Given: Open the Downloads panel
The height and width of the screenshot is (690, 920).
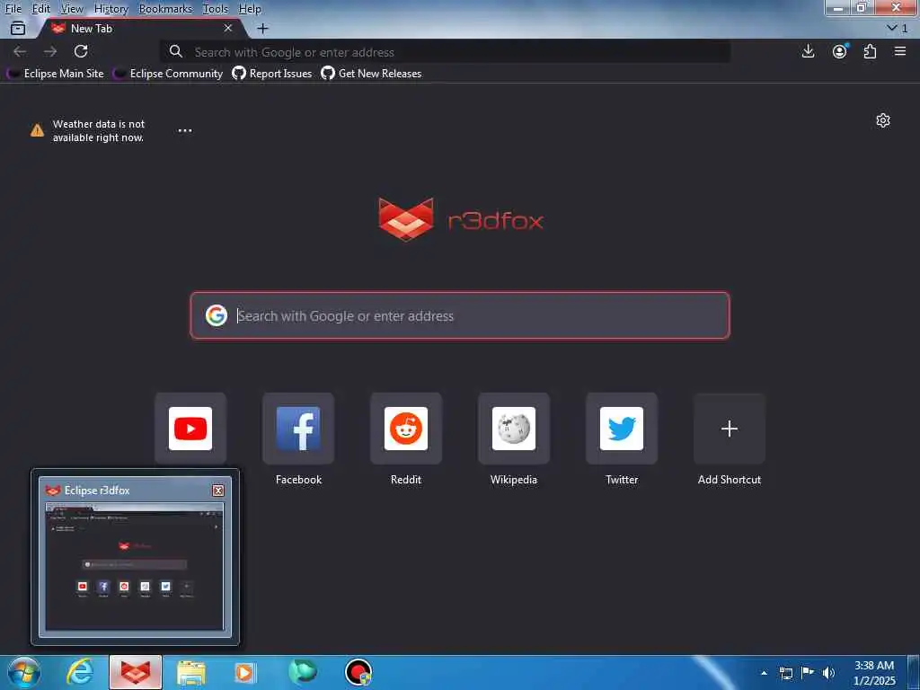Looking at the screenshot, I should [808, 51].
